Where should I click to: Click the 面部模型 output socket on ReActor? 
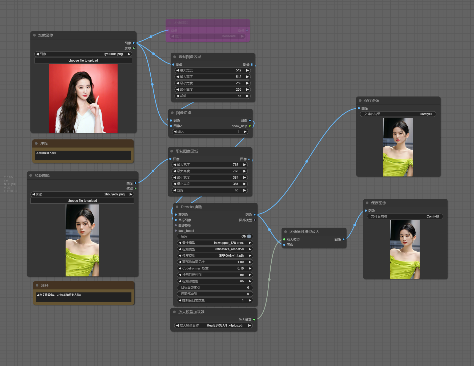[x=255, y=220]
